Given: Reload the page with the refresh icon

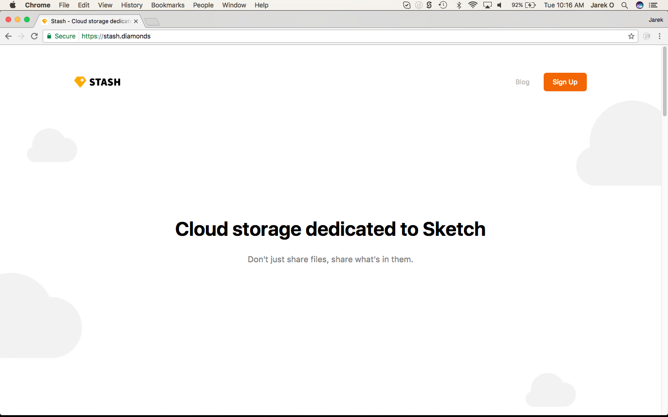Looking at the screenshot, I should (34, 36).
